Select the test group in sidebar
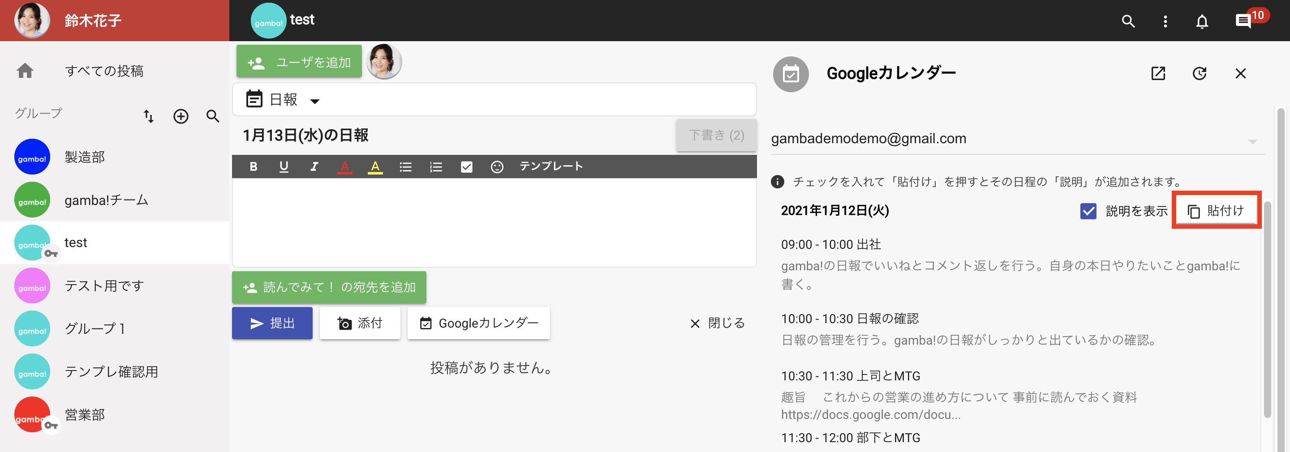The width and height of the screenshot is (1290, 452). pos(115,242)
